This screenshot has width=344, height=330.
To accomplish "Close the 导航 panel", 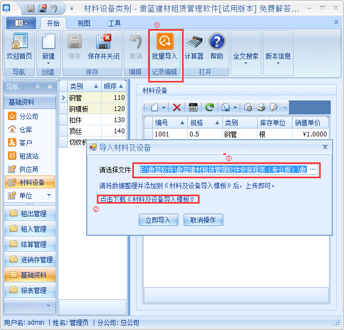I will pyautogui.click(x=50, y=87).
